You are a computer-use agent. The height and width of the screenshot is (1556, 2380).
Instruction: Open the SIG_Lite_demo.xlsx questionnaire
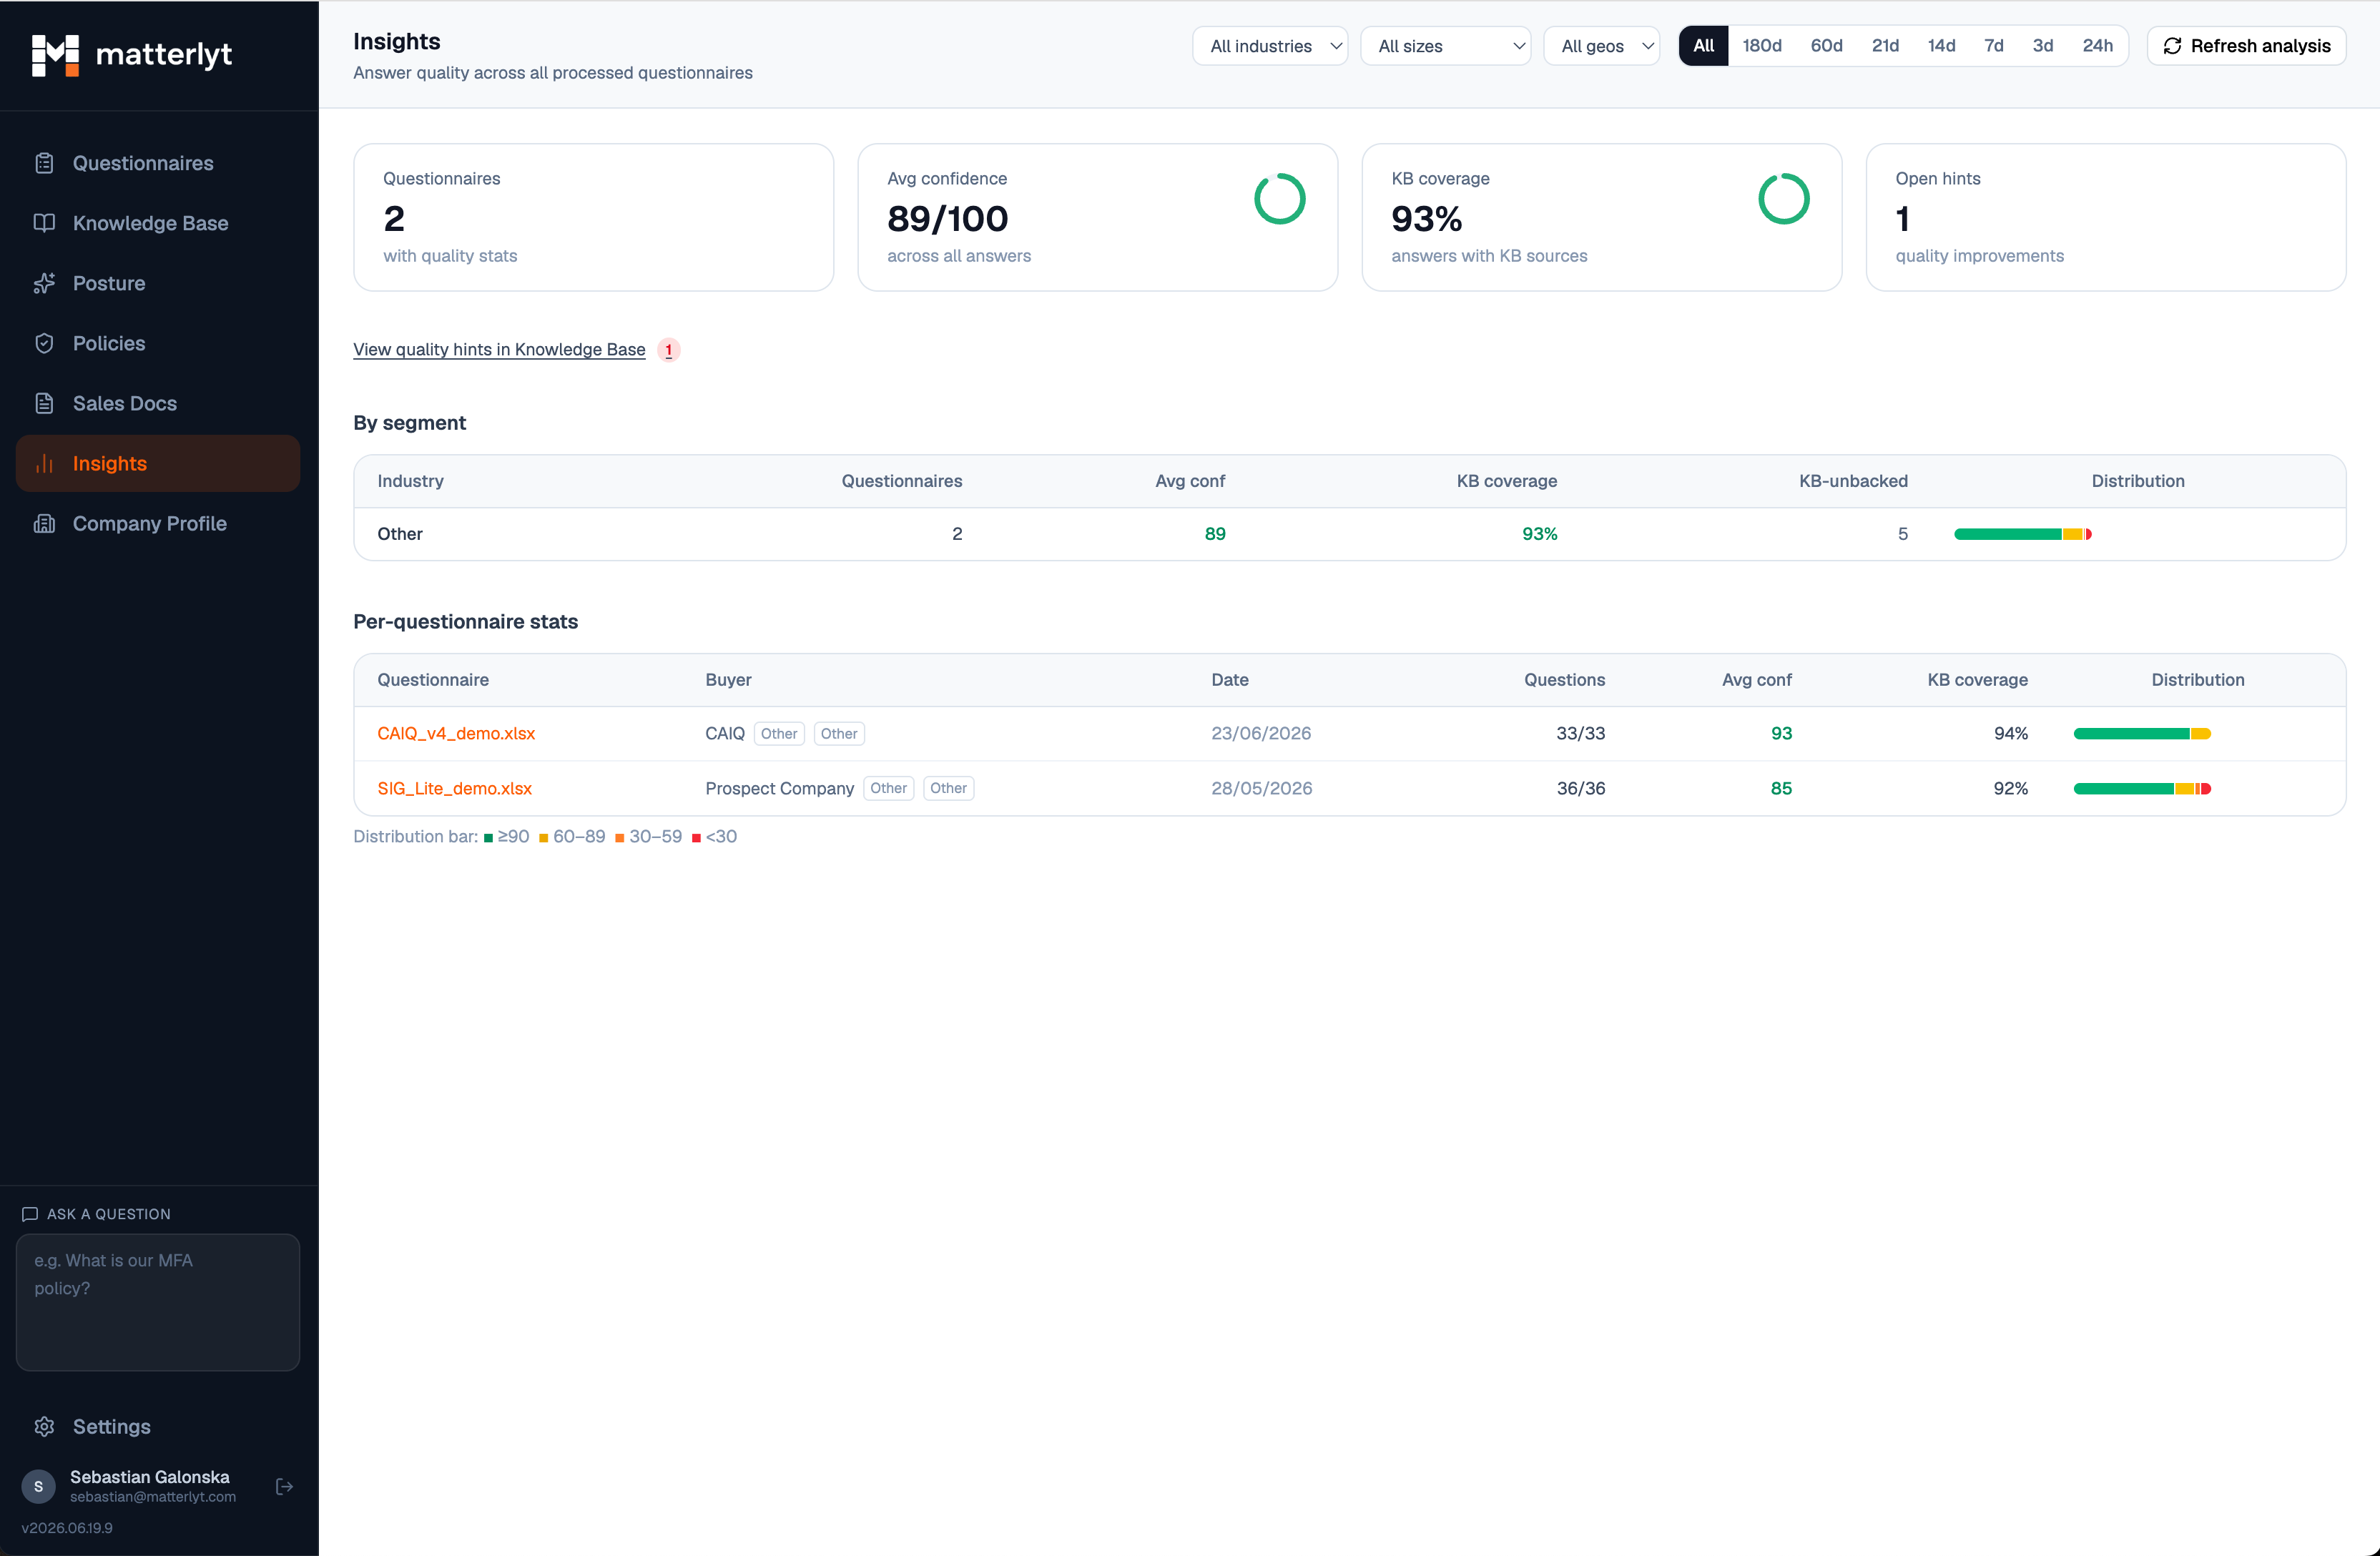[454, 788]
